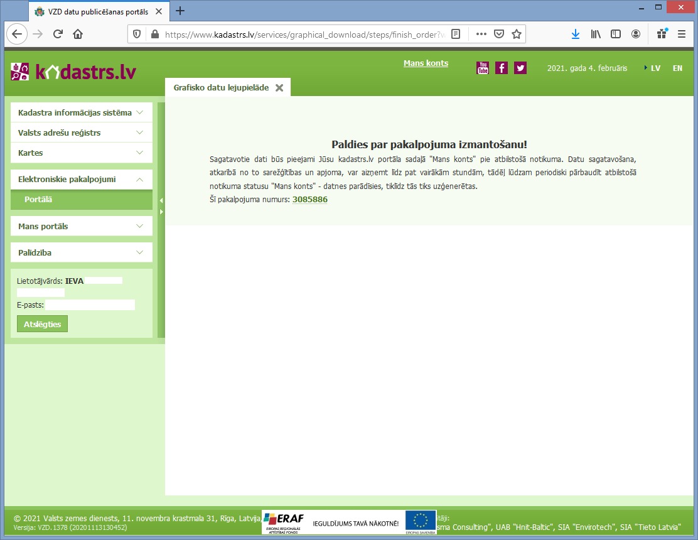Switch language to EN
698x540 pixels.
point(677,68)
